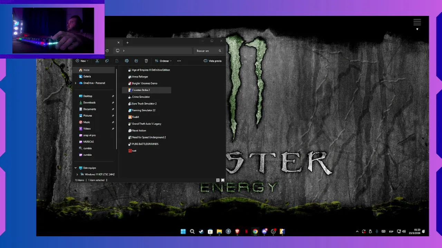This screenshot has width=442, height=248.
Task: Click the monitor icon in the address bar
Action: (117, 51)
